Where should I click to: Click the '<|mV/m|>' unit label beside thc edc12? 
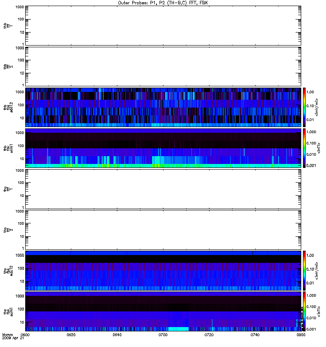click(317, 271)
